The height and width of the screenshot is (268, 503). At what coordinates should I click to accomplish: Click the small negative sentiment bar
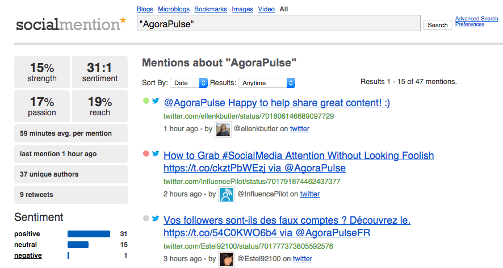[68, 256]
